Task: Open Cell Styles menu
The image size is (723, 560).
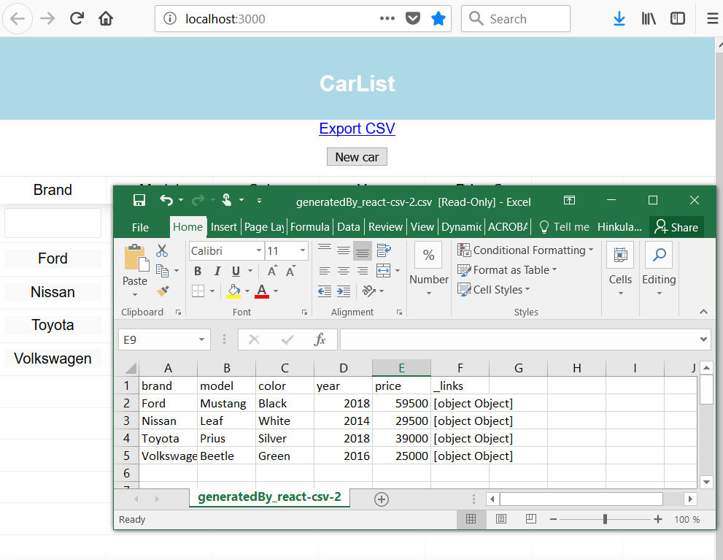Action: (494, 290)
